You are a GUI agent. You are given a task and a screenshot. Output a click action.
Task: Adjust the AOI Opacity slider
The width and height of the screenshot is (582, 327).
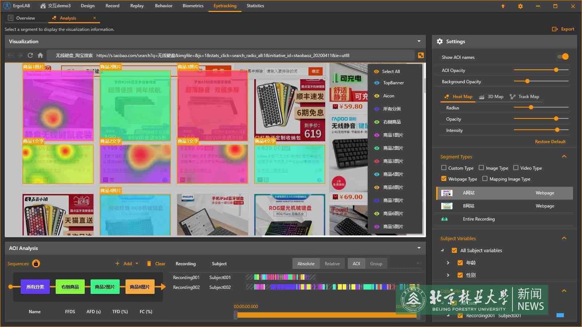[556, 70]
